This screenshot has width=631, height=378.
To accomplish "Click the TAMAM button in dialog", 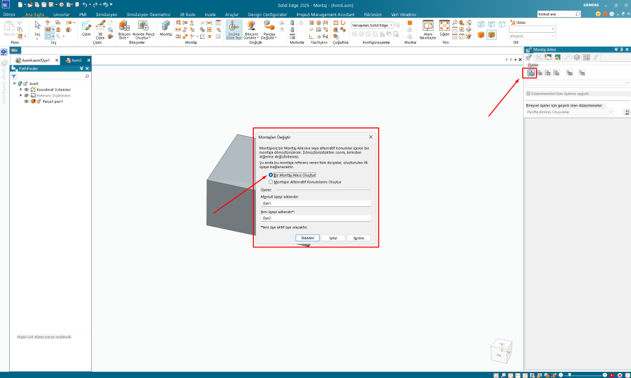I will point(307,238).
